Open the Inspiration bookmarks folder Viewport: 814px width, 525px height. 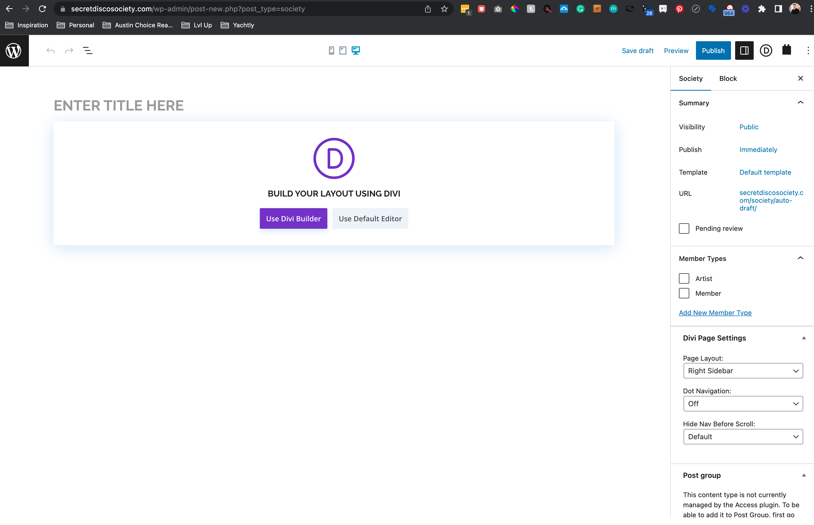(x=27, y=25)
